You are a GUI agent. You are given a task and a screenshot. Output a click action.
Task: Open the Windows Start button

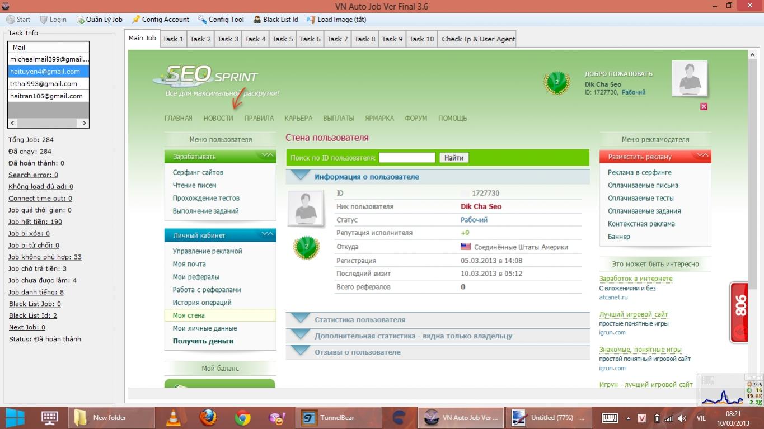(x=15, y=417)
